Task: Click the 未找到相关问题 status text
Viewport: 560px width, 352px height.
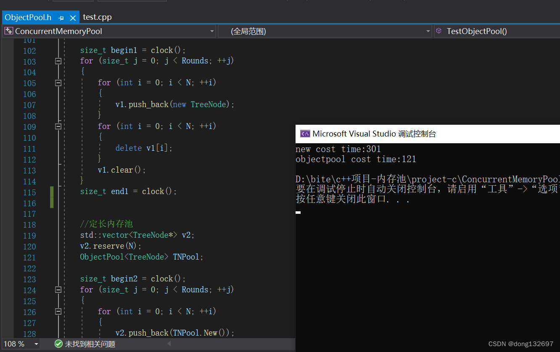Action: 90,344
